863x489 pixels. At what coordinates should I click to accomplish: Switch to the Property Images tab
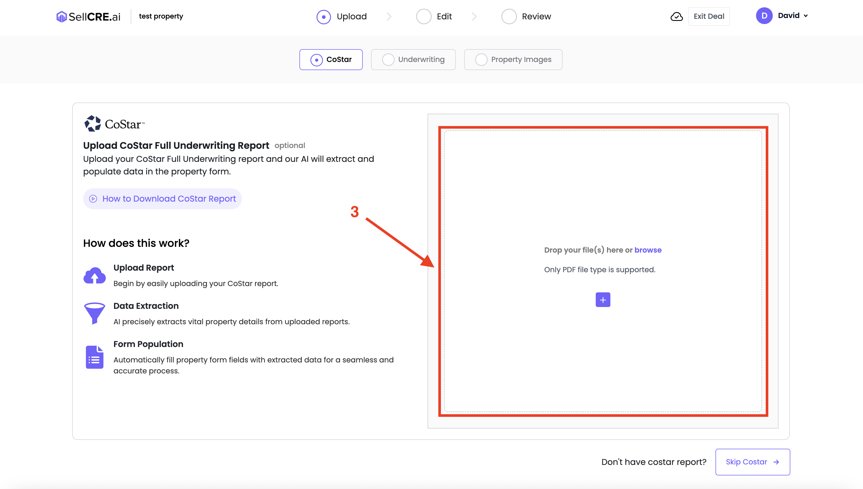tap(513, 59)
